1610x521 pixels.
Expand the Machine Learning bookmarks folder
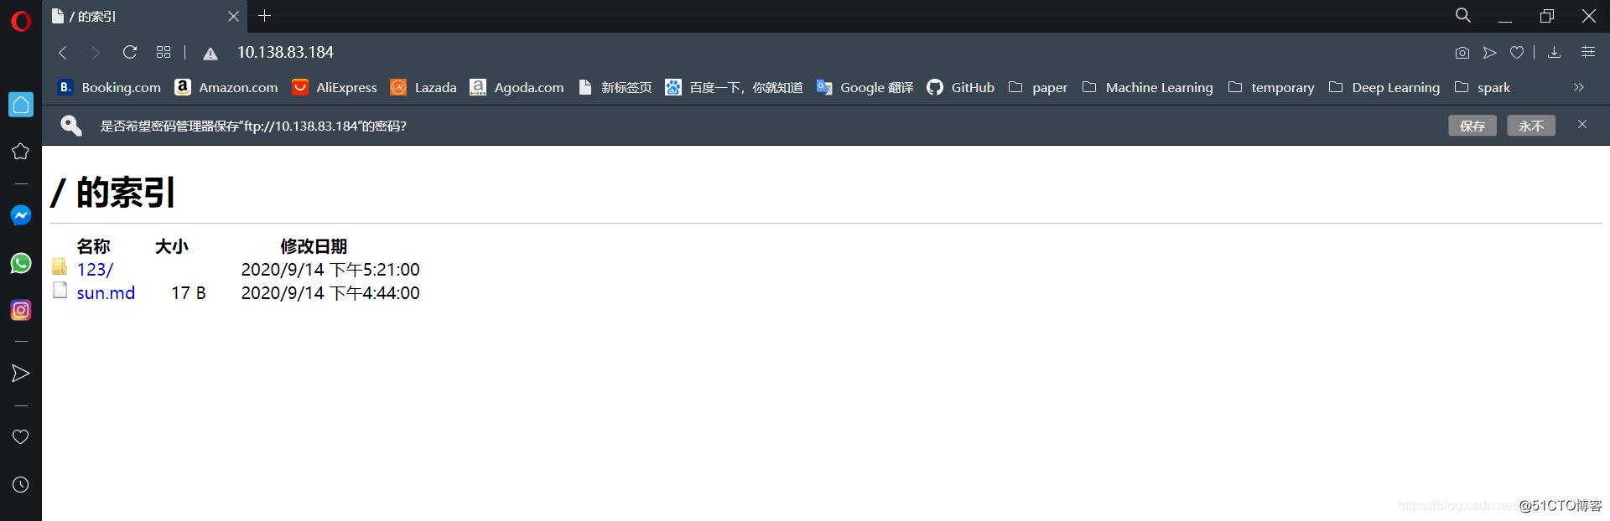pyautogui.click(x=1147, y=87)
